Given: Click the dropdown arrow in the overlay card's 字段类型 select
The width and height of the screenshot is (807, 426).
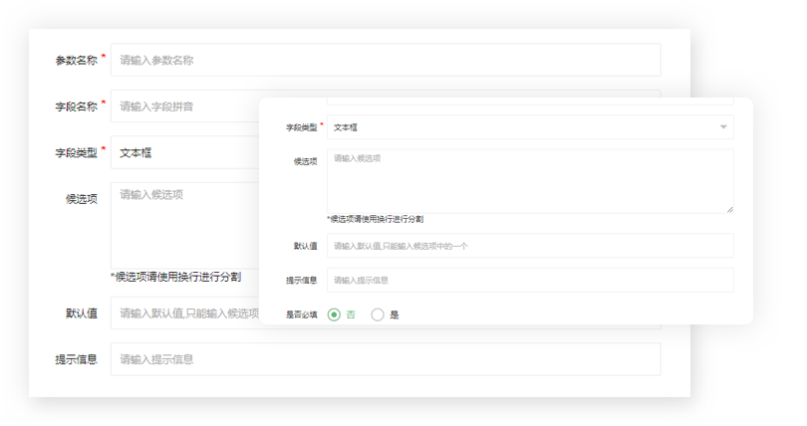Looking at the screenshot, I should (722, 127).
